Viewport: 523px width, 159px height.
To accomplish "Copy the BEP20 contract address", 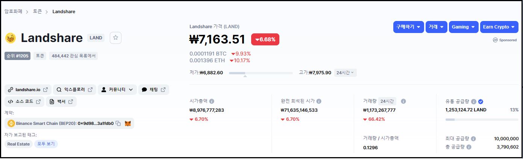I will 118,123.
